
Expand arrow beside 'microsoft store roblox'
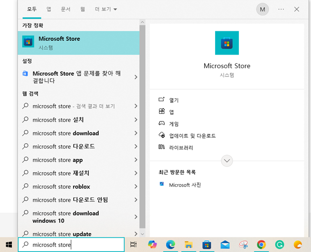[136, 187]
